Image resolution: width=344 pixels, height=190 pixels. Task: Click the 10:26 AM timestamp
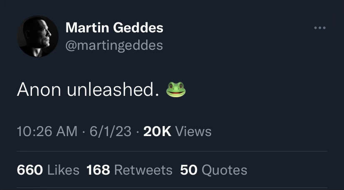(47, 132)
